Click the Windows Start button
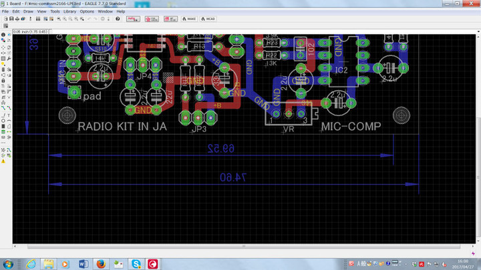Viewport: 481px width, 270px height. coord(9,264)
